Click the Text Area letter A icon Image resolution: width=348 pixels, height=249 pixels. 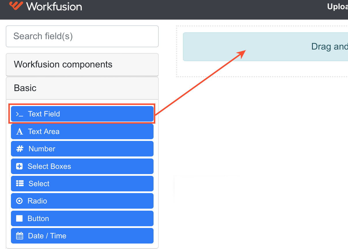click(x=20, y=132)
